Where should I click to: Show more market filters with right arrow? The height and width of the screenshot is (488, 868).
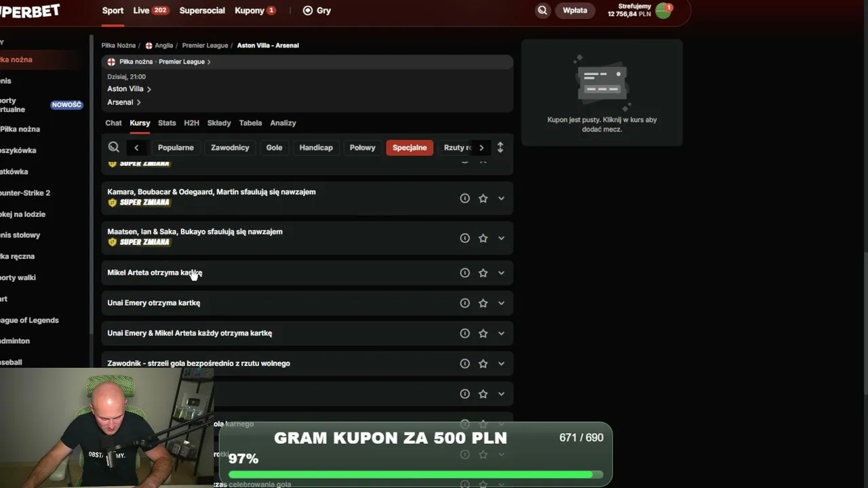481,148
